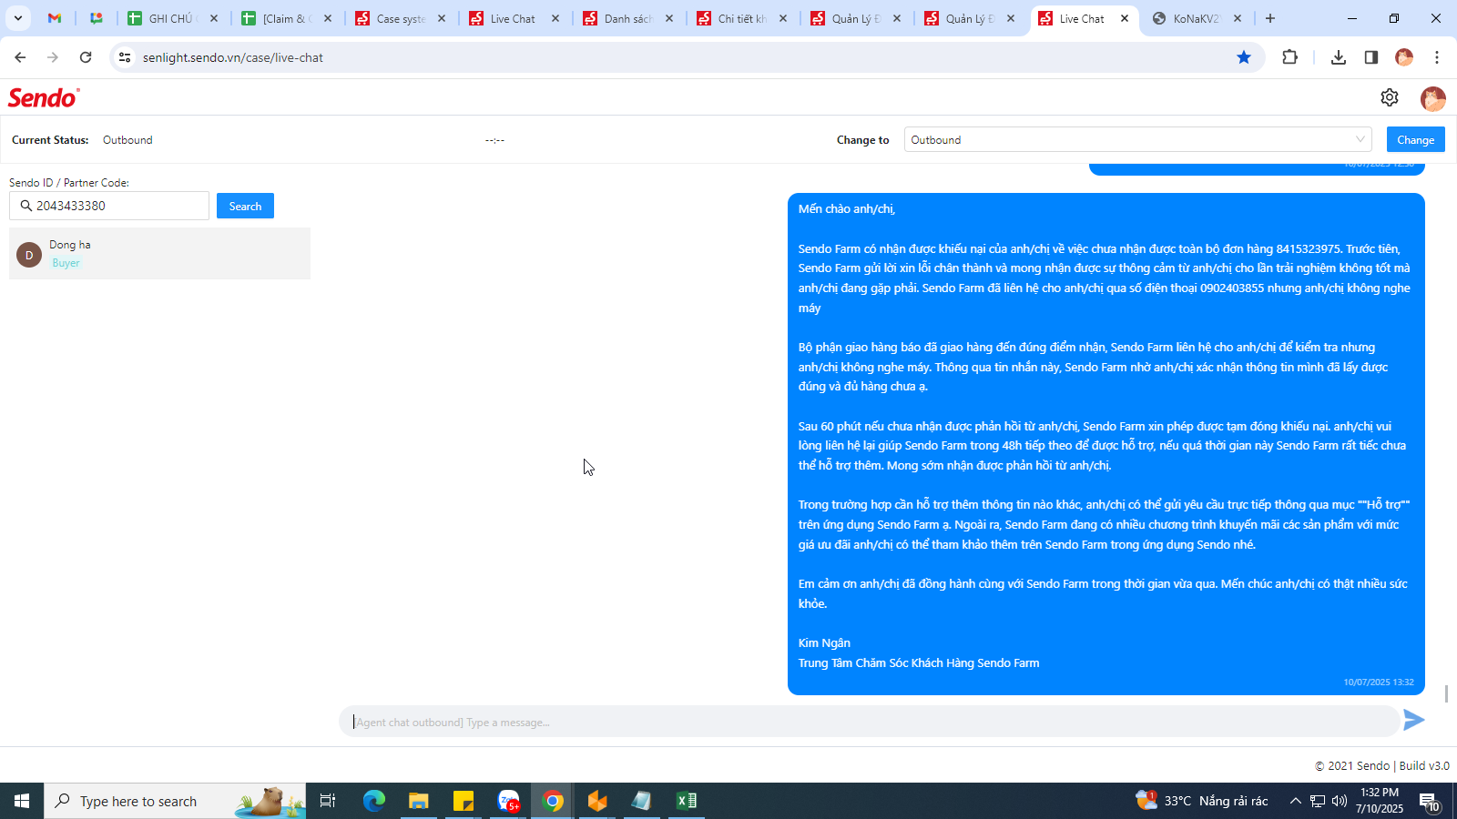Show hidden system tray icons

pyautogui.click(x=1295, y=801)
